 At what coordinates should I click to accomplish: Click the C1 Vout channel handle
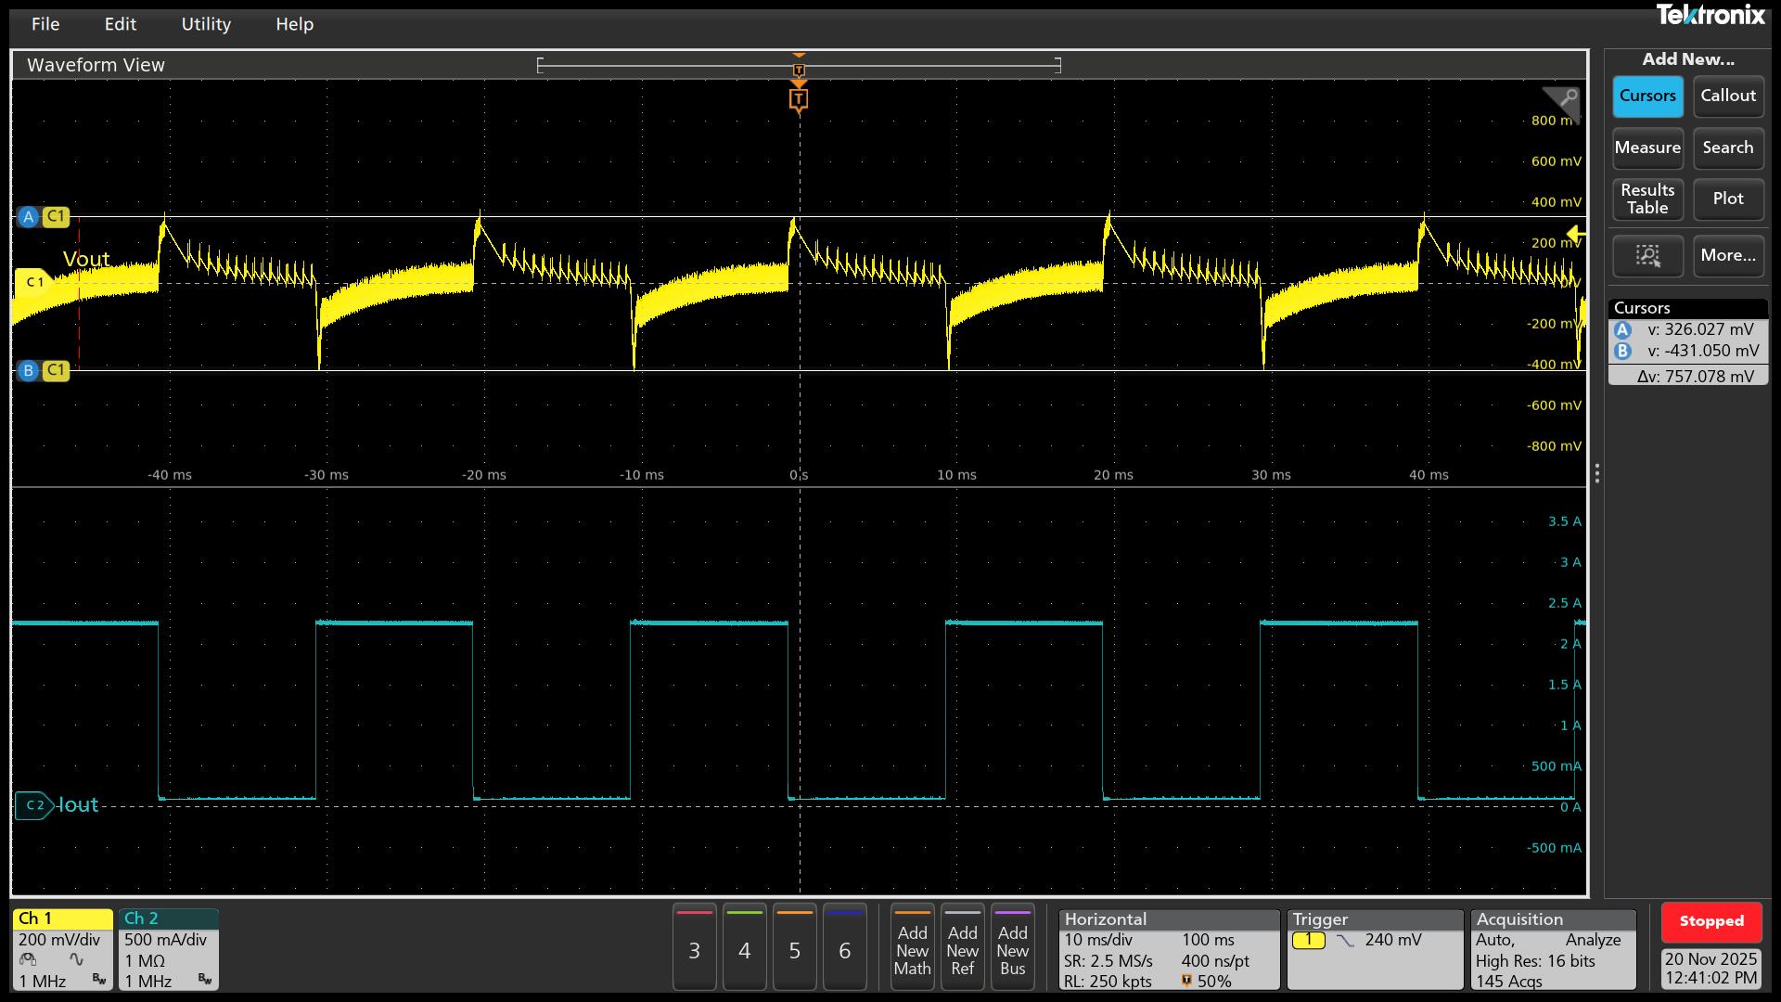tap(34, 281)
